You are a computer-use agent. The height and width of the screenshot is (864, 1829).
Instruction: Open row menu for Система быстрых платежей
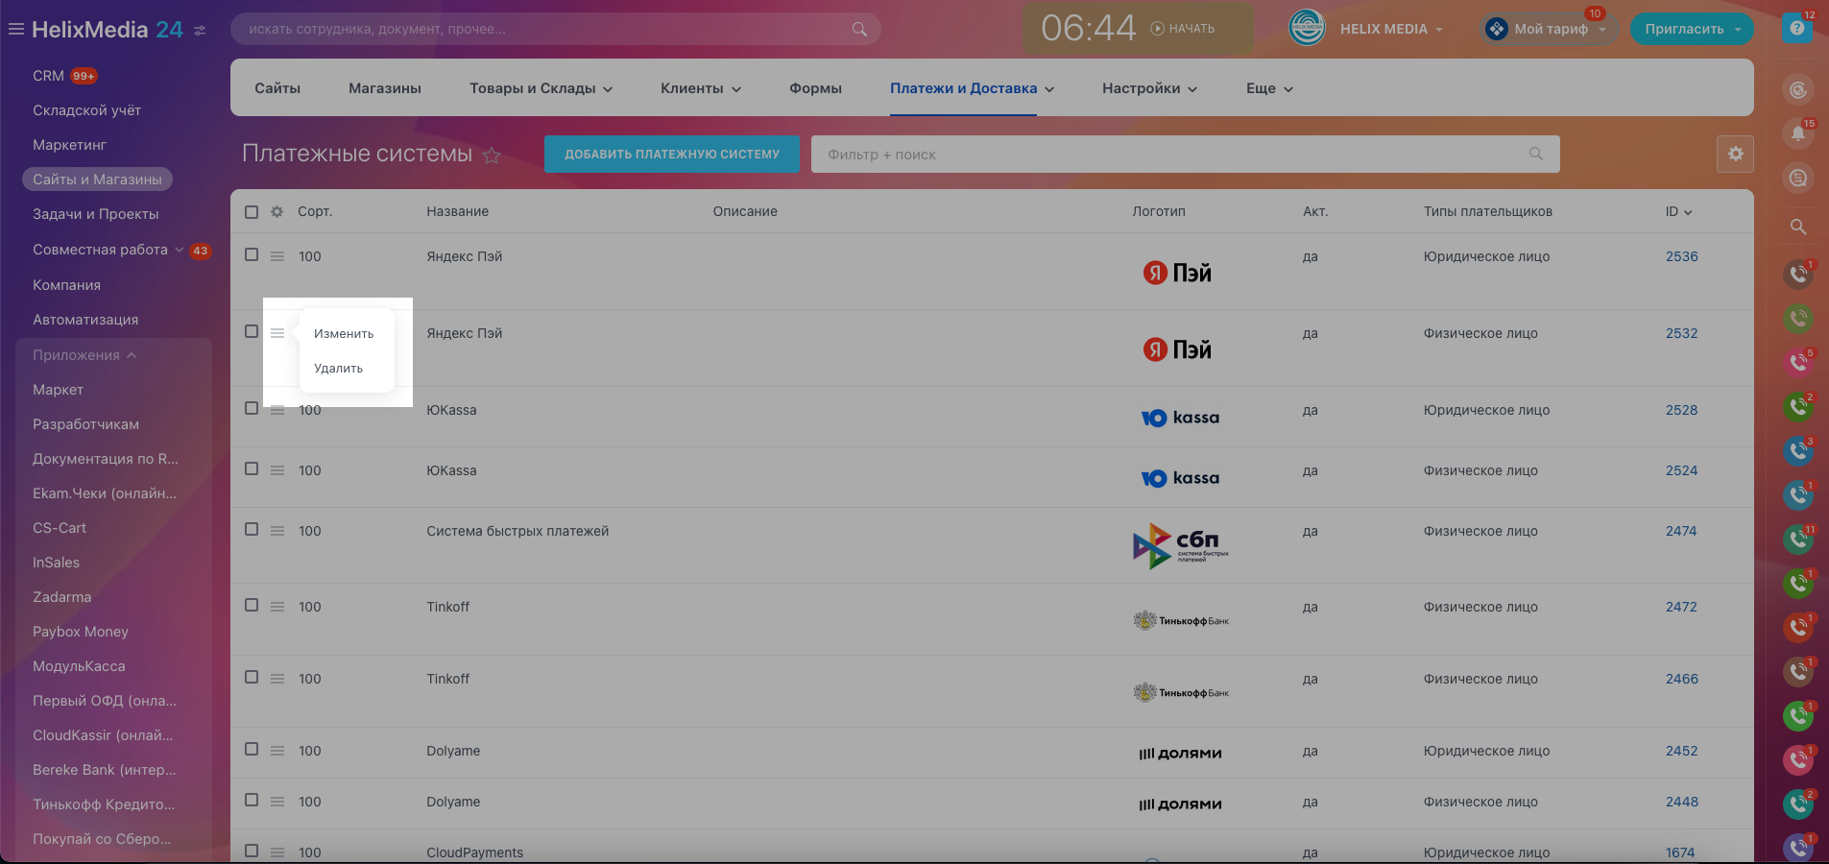277,531
